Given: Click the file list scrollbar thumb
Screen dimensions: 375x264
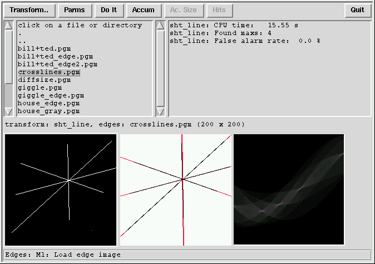Looking at the screenshot, I should click(x=8, y=57).
